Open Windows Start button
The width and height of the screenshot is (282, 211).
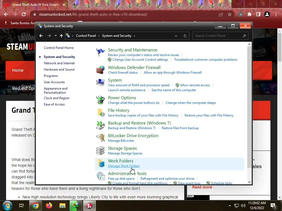pyautogui.click(x=7, y=206)
